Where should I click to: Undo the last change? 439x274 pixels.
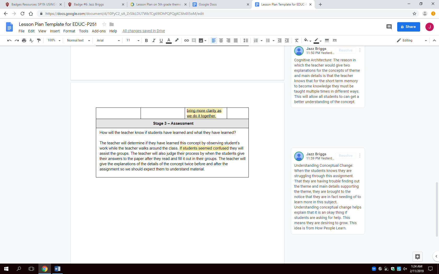click(x=10, y=40)
